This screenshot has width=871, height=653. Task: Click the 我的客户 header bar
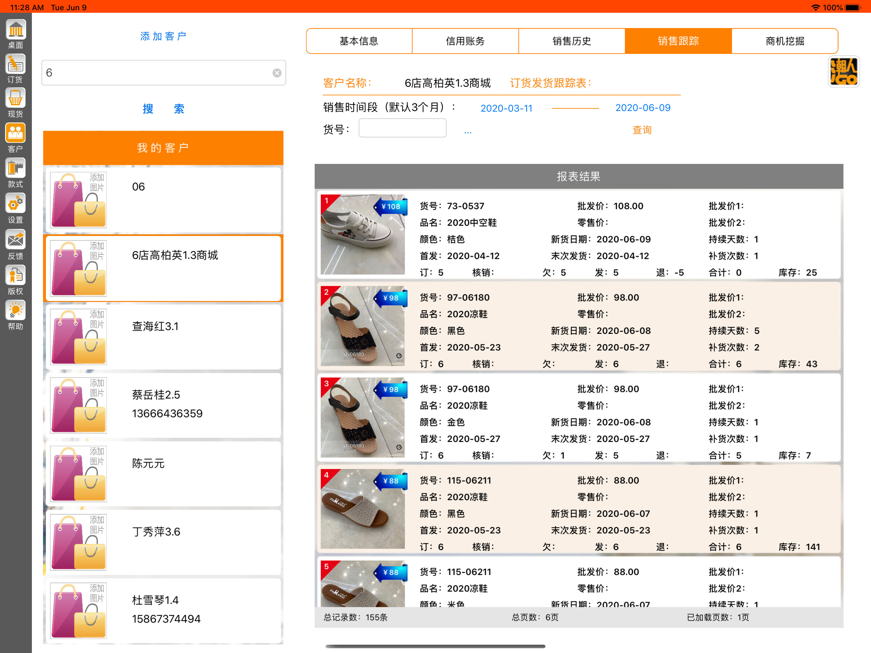click(163, 148)
